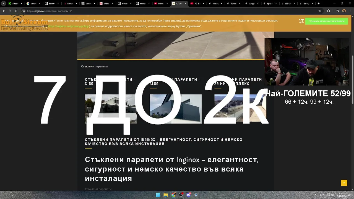Open the Windows Start menu

click(158, 195)
